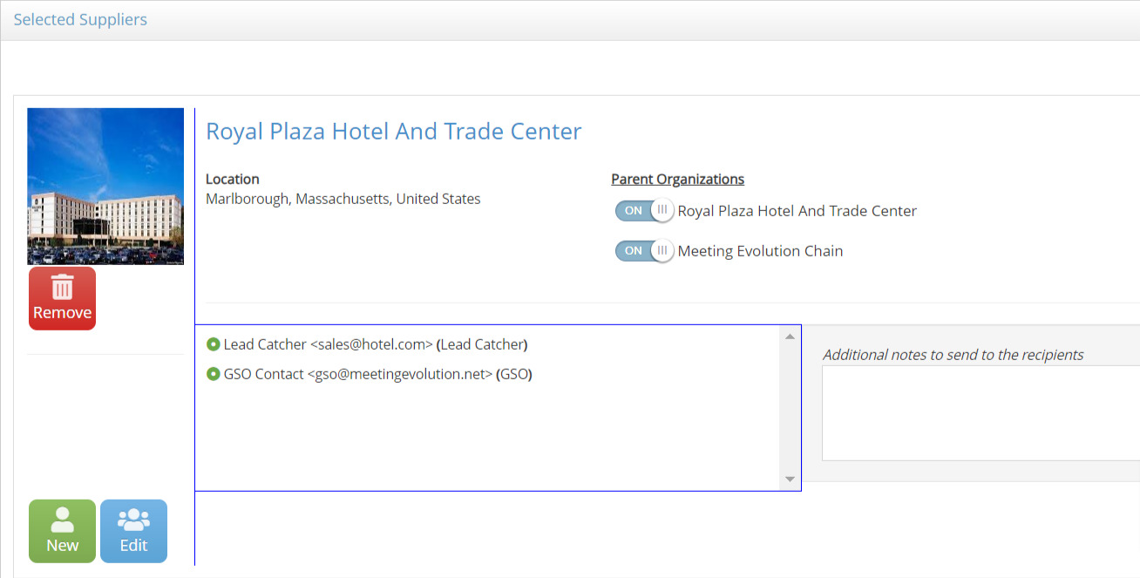1140x578 pixels.
Task: Disable the Meeting Evolution Chain switch
Action: (x=644, y=250)
